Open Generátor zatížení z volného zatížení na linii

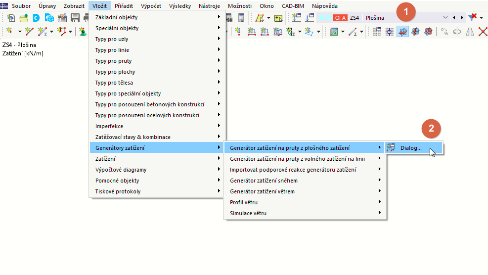pos(305,159)
